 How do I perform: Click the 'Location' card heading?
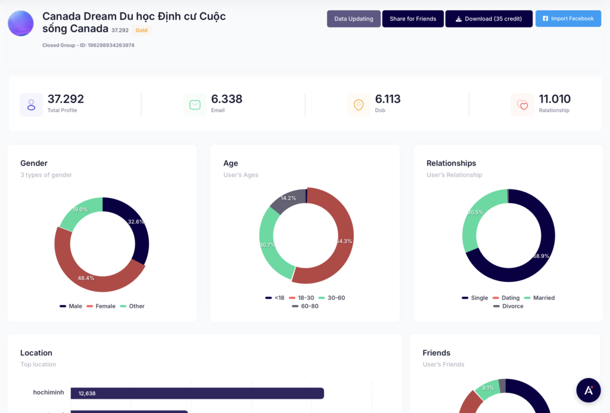36,353
